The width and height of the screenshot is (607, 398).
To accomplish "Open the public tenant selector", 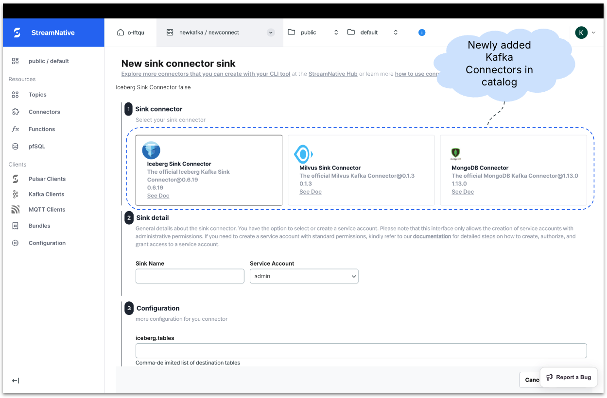I will point(313,33).
